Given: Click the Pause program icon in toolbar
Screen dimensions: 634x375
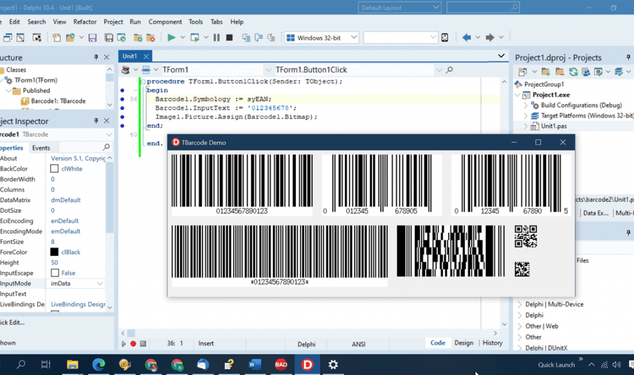Looking at the screenshot, I should [217, 38].
